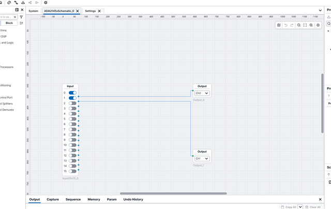Open settings via hexagon gear in top toolbar
Viewport: 331px width, 209px height.
(x=46, y=3)
